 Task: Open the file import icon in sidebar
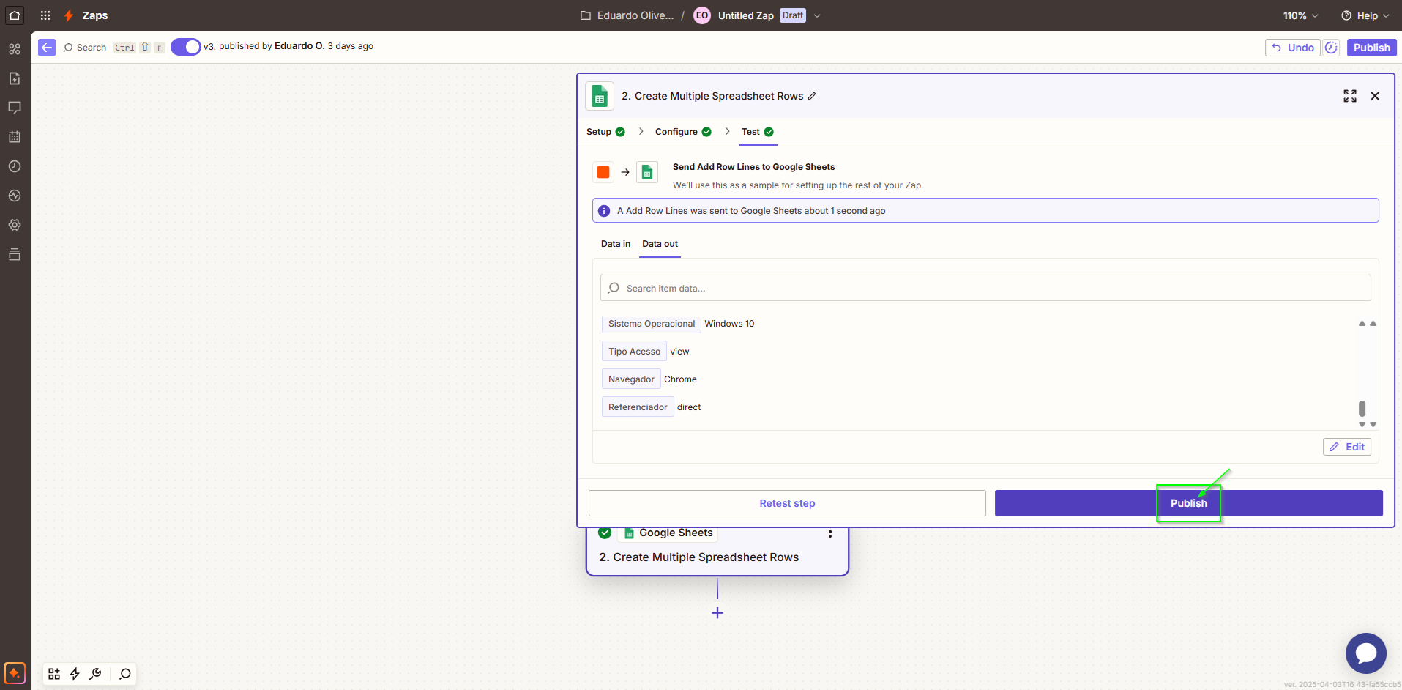click(15, 78)
